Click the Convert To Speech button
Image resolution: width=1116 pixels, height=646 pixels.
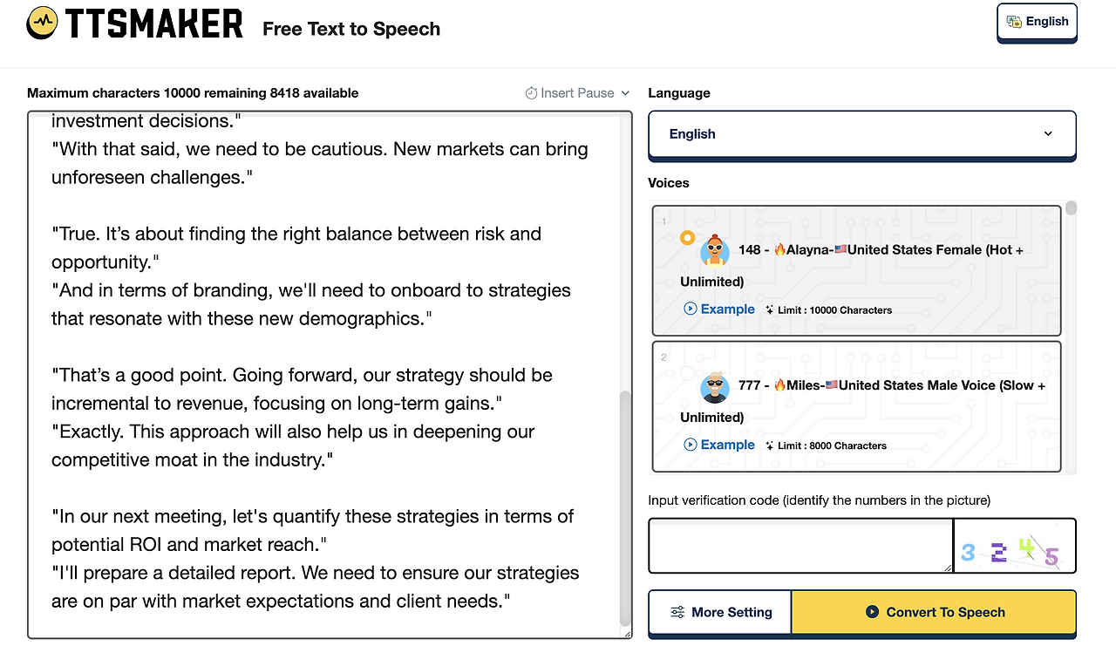[x=934, y=612]
